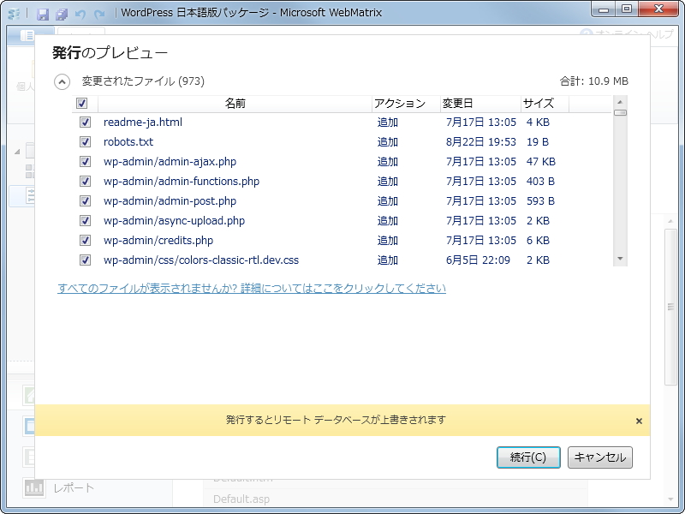685x514 pixels.
Task: Toggle the select-all checkbox in header row
Action: [82, 103]
